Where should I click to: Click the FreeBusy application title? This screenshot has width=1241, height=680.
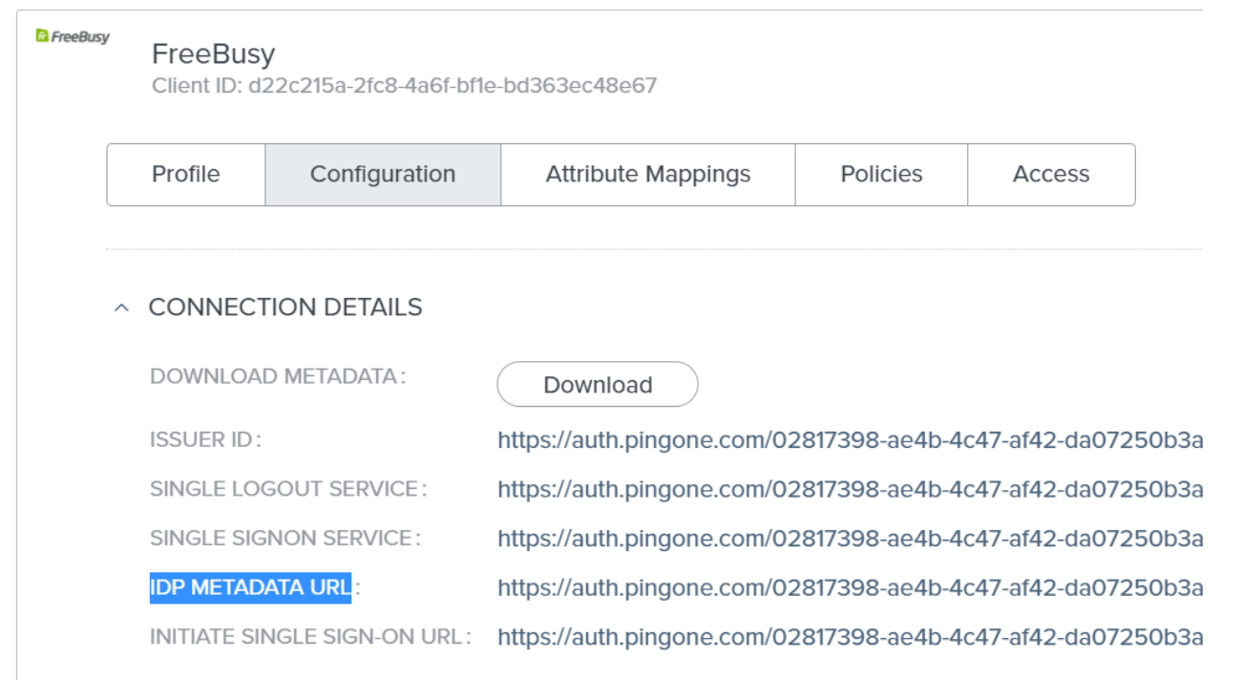point(214,53)
